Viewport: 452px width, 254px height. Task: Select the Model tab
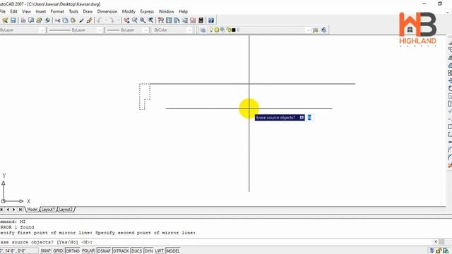[32, 210]
